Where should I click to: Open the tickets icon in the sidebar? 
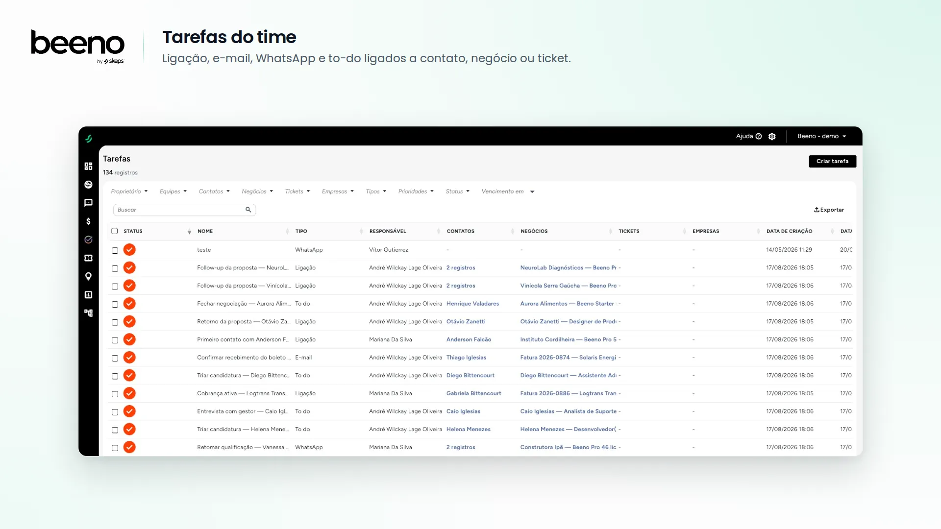pos(88,258)
